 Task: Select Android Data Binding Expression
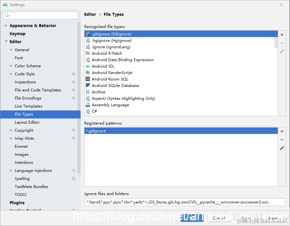tap(181, 60)
